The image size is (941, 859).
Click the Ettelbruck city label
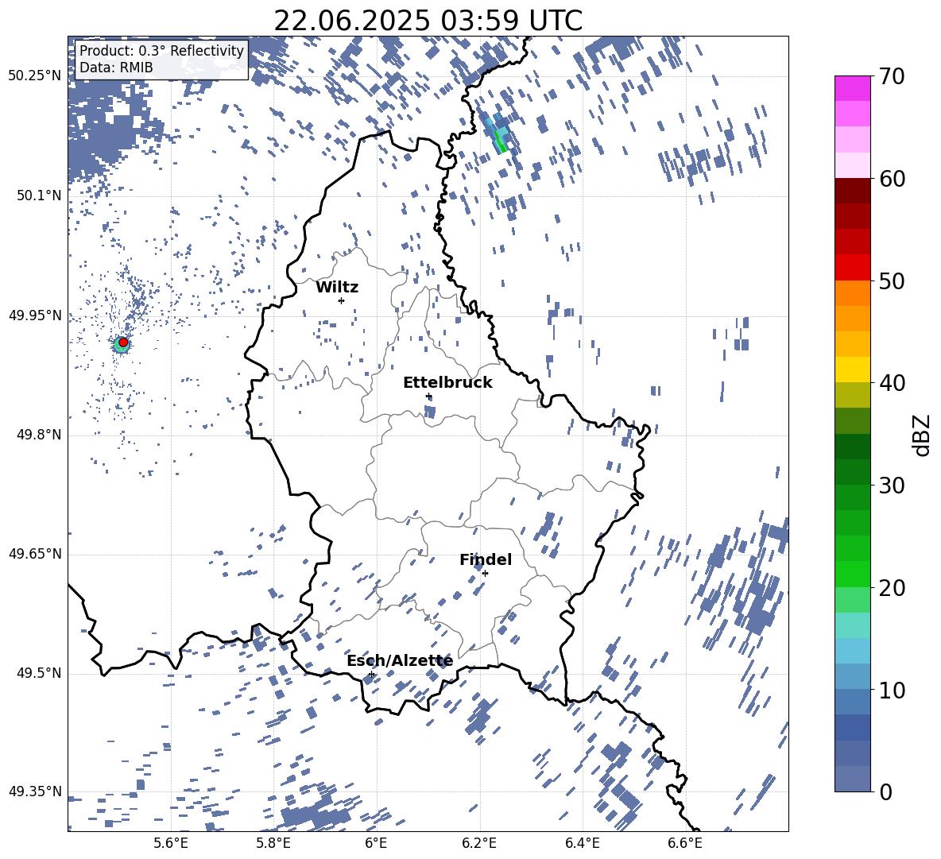tap(447, 383)
